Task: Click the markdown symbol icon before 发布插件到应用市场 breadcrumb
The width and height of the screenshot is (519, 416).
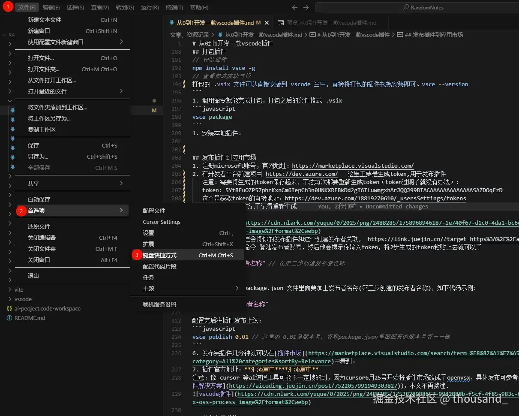Action: (x=400, y=35)
